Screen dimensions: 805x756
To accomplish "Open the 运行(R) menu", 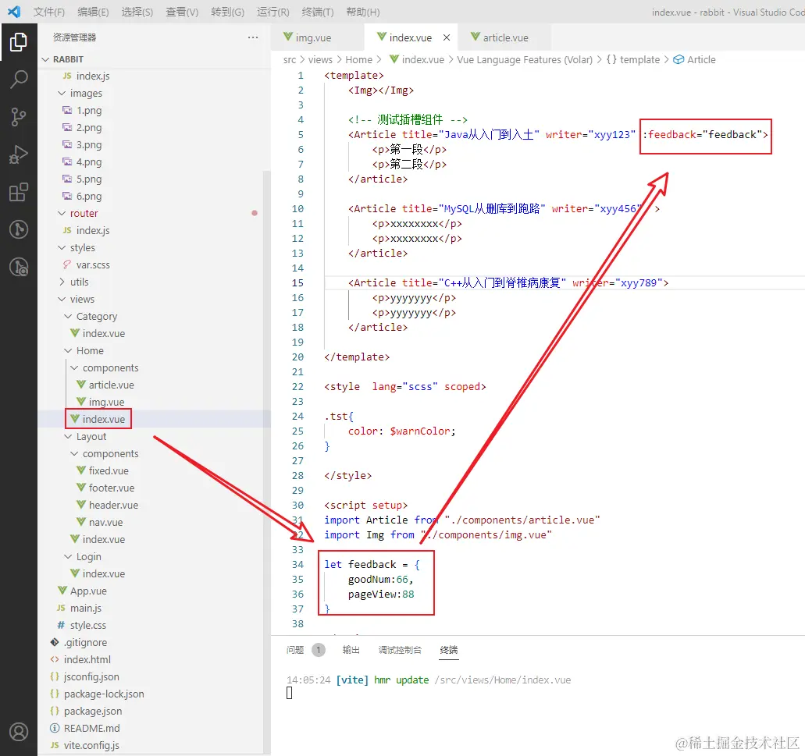I will pos(272,12).
